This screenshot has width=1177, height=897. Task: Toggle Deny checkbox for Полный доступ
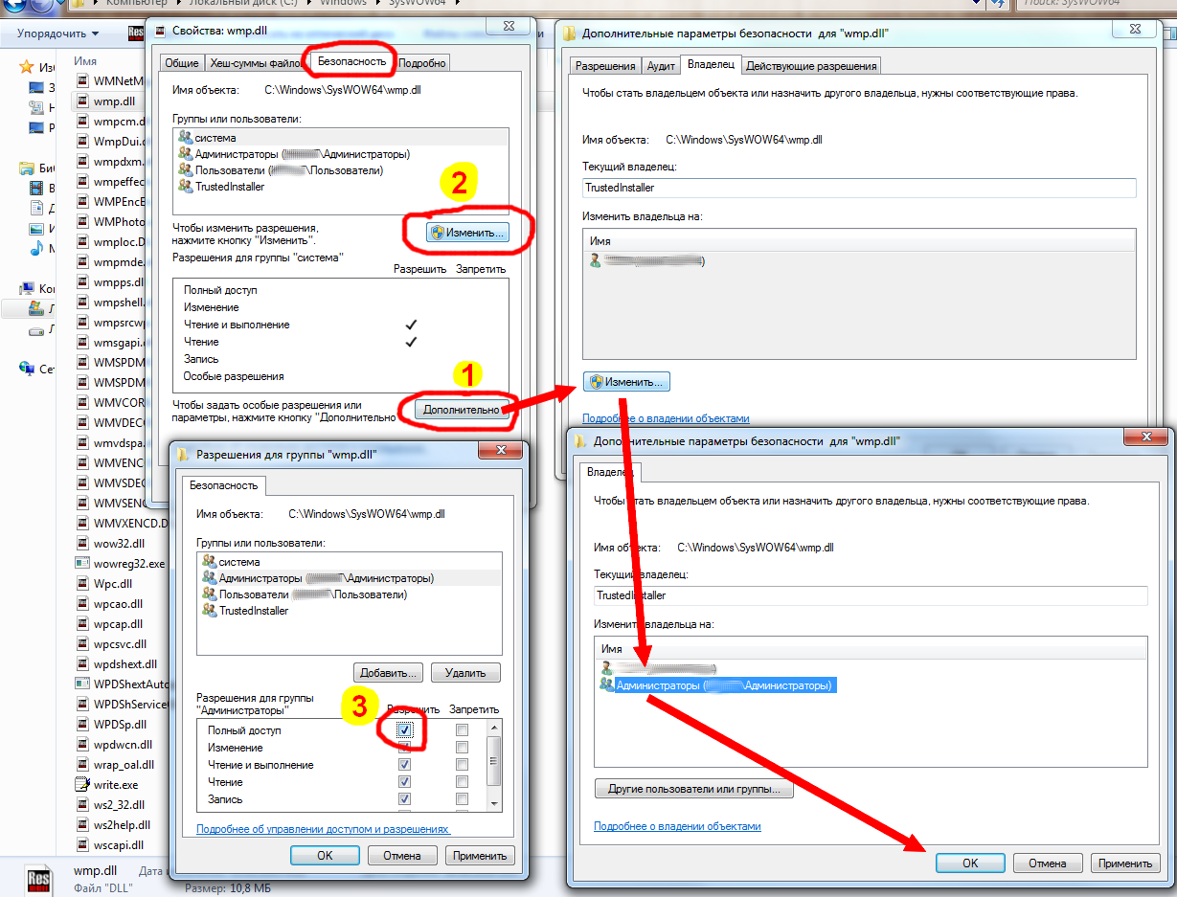(463, 730)
